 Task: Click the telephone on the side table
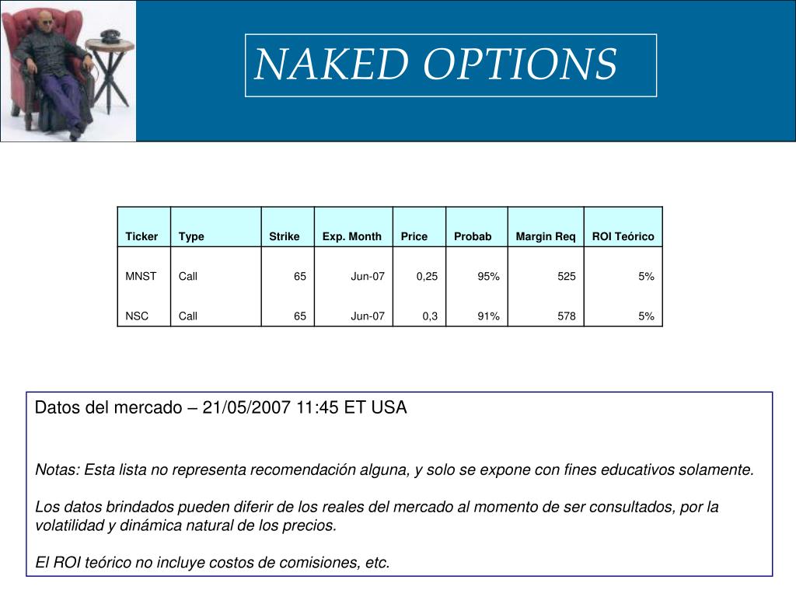click(x=109, y=37)
